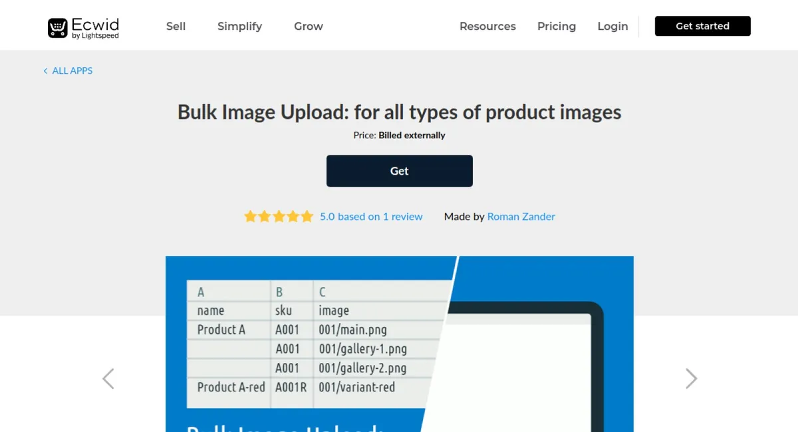Image resolution: width=798 pixels, height=432 pixels.
Task: Click the Login link
Action: (612, 27)
